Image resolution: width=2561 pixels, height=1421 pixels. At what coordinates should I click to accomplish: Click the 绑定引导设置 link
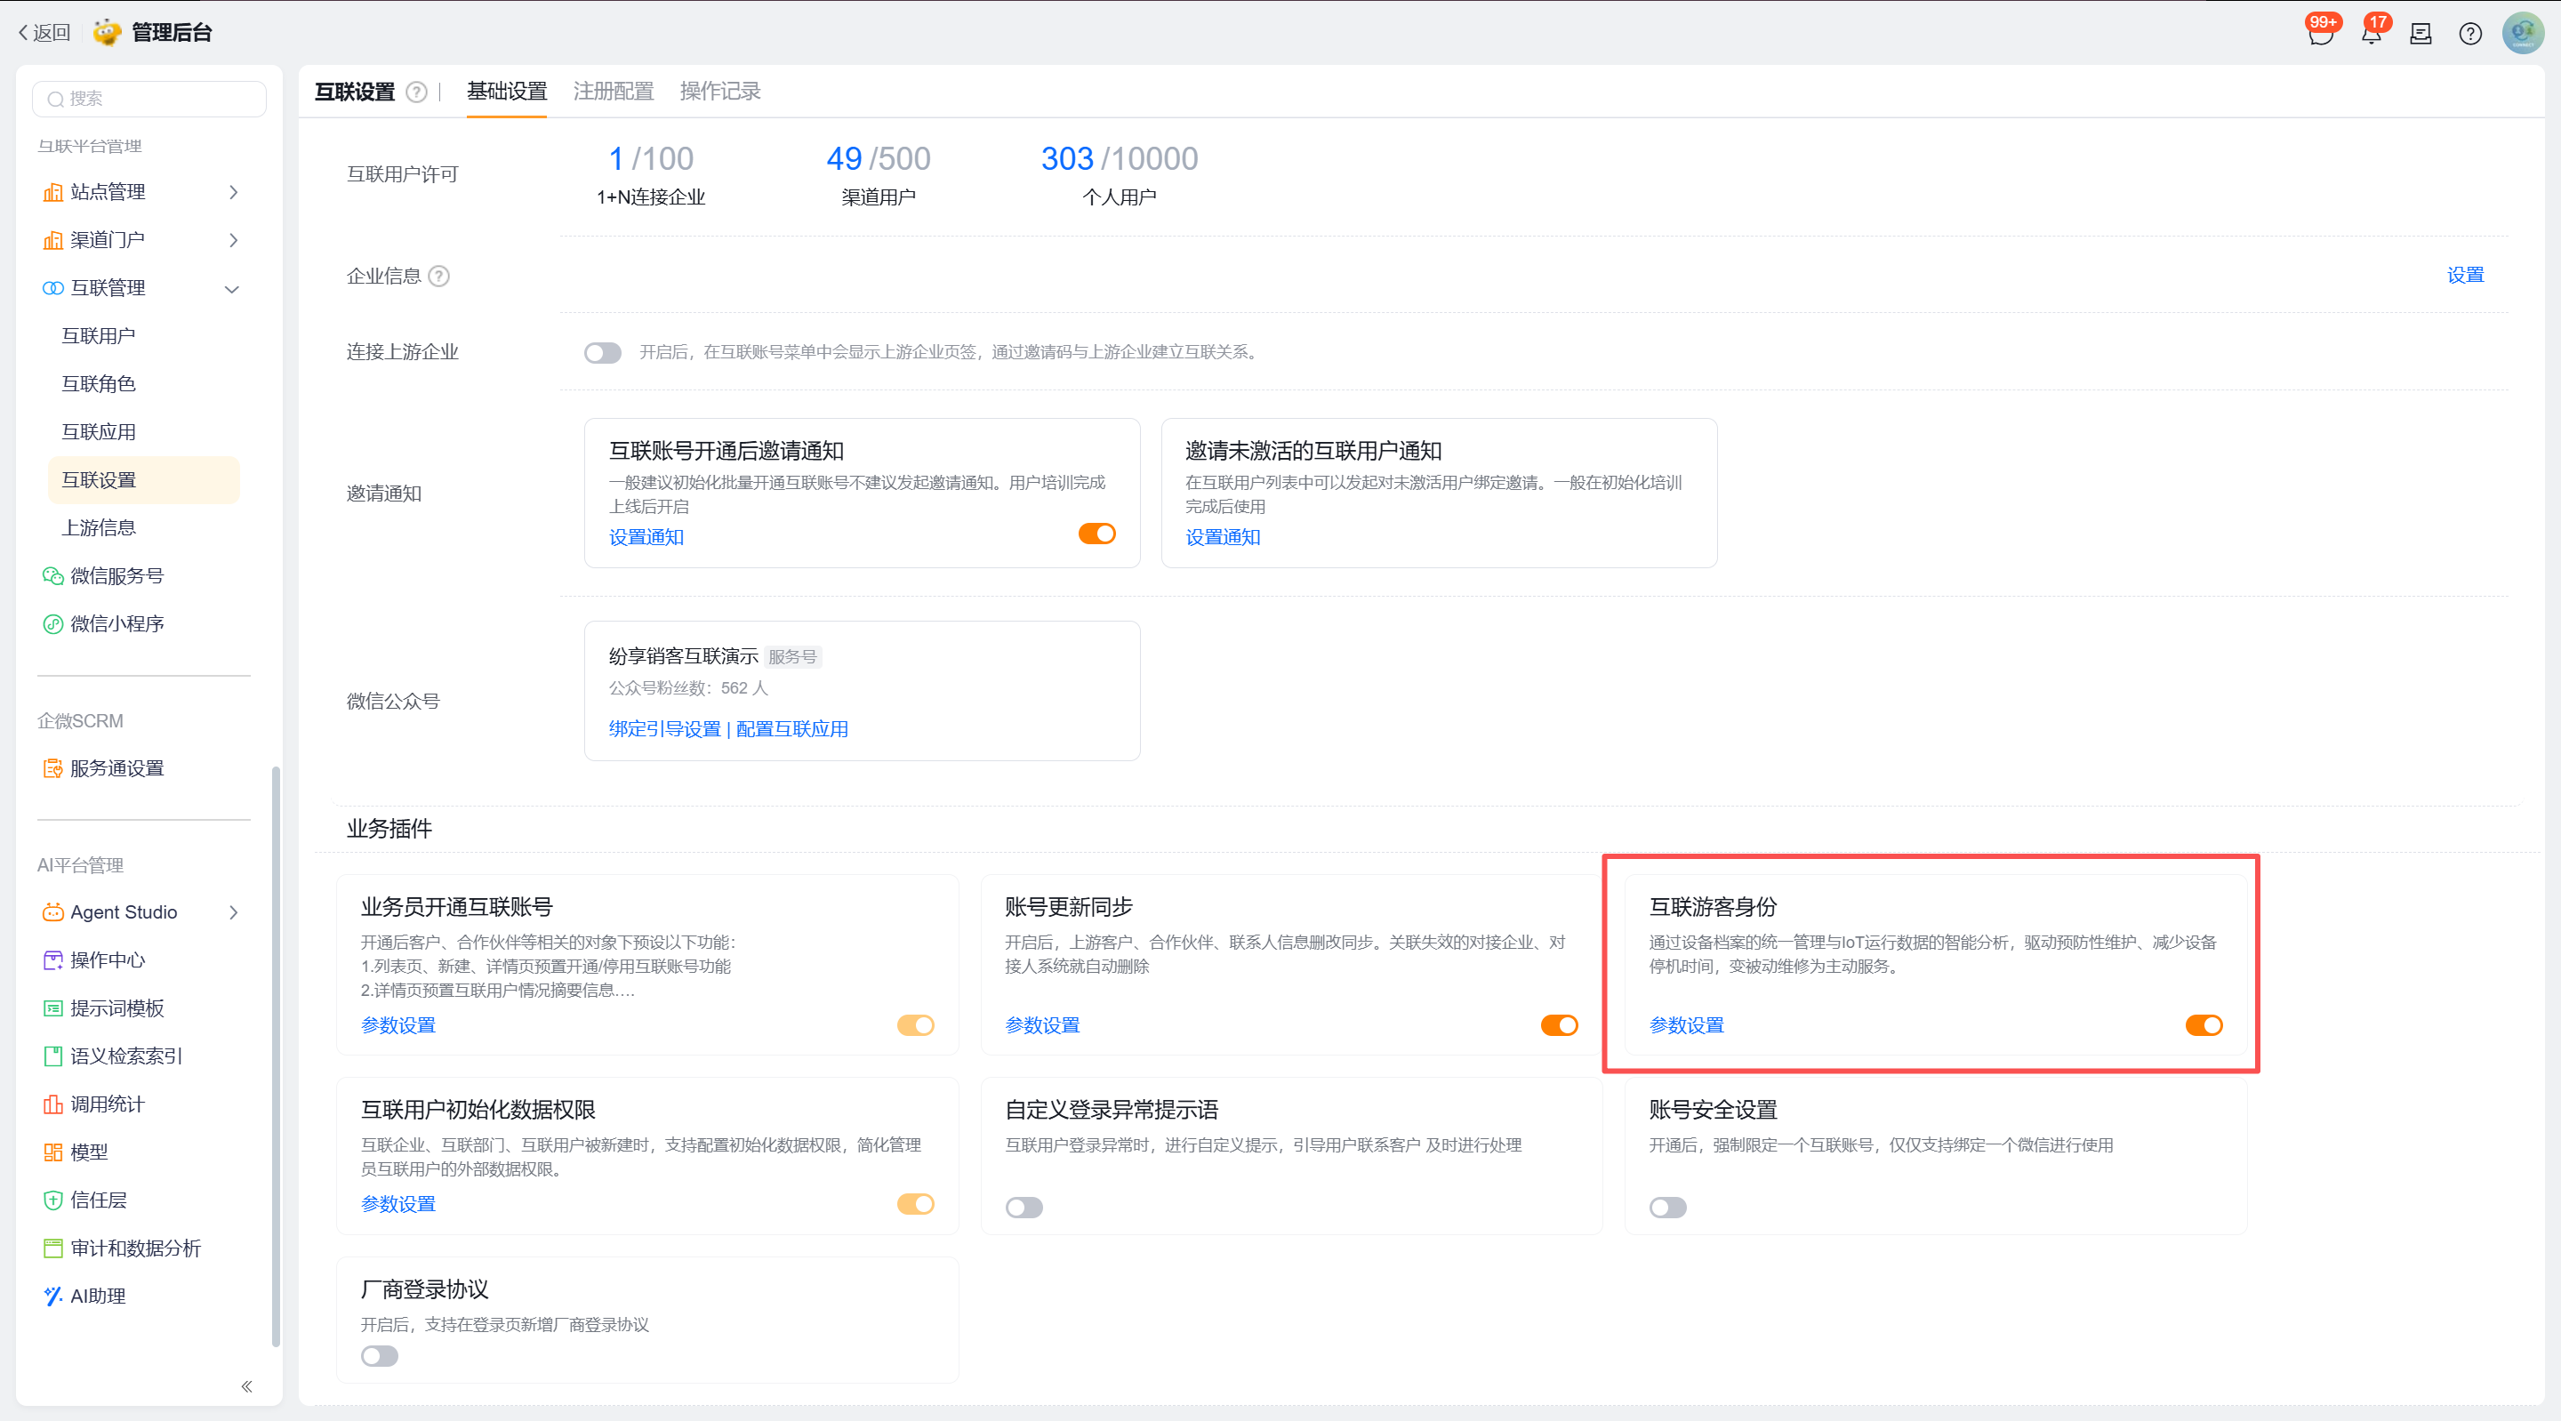point(664,730)
